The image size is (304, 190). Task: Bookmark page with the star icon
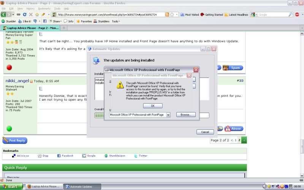click(172, 14)
